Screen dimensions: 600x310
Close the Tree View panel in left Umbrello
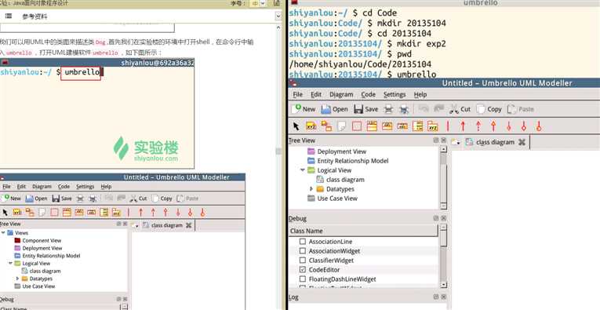coord(125,224)
